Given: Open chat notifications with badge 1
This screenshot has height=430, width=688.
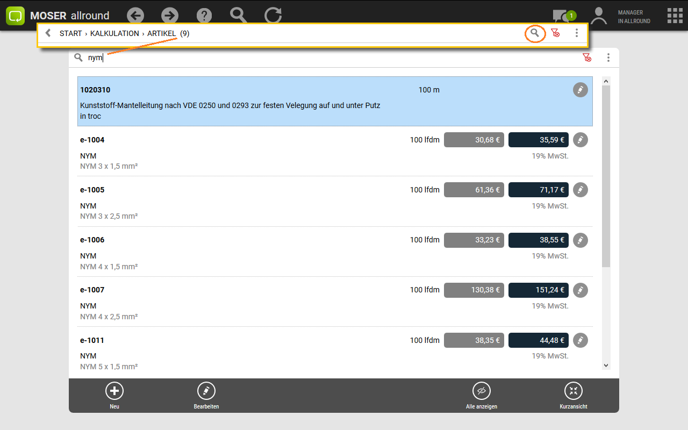Looking at the screenshot, I should (x=563, y=16).
